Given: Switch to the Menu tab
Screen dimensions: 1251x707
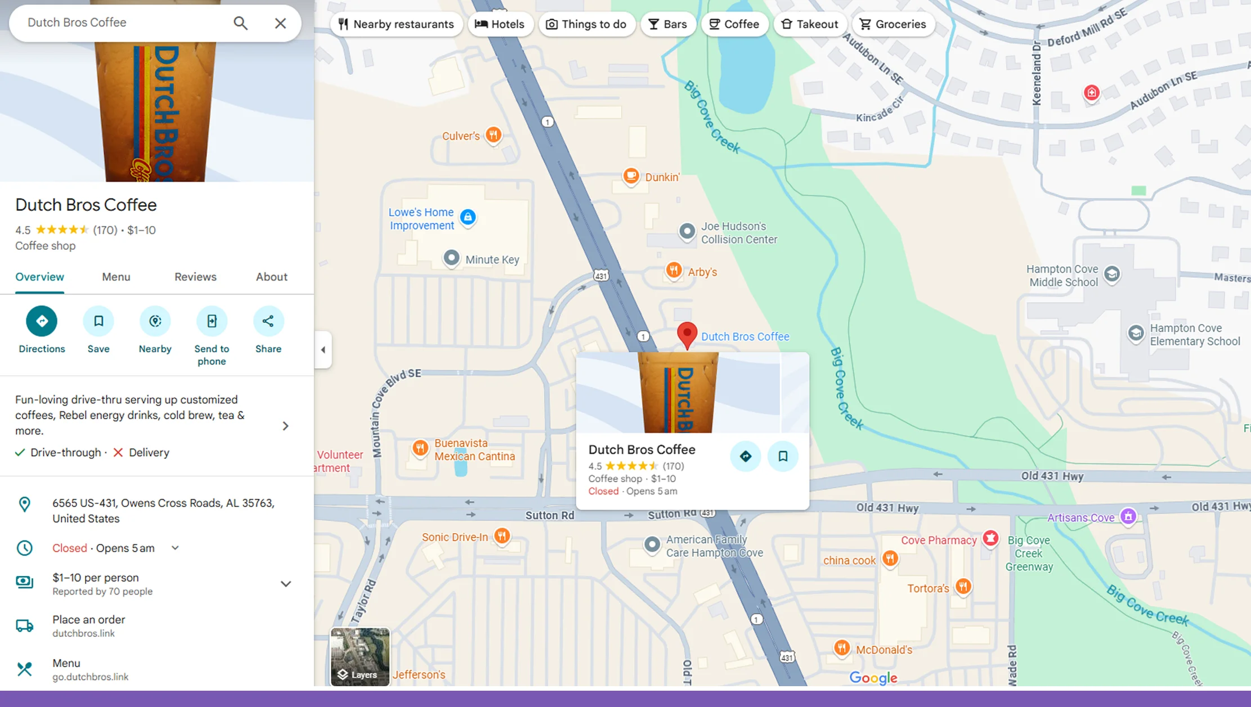Looking at the screenshot, I should (116, 277).
